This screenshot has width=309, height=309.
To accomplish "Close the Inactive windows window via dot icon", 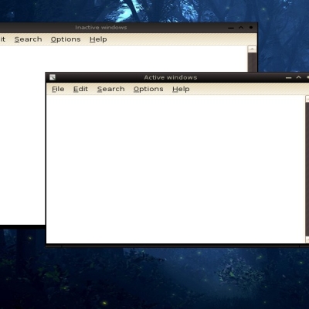I will [251, 27].
